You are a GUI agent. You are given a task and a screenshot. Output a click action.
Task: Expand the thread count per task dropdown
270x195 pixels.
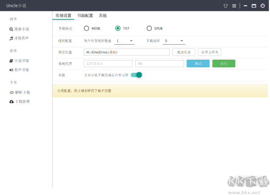point(125,41)
